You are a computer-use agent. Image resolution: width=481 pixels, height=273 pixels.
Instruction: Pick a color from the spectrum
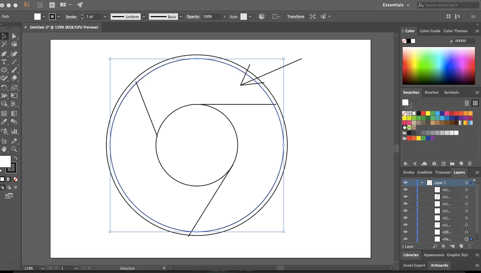click(439, 65)
